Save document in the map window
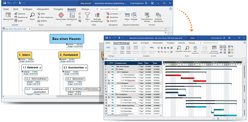The height and width of the screenshot is (122, 248). (5, 3)
